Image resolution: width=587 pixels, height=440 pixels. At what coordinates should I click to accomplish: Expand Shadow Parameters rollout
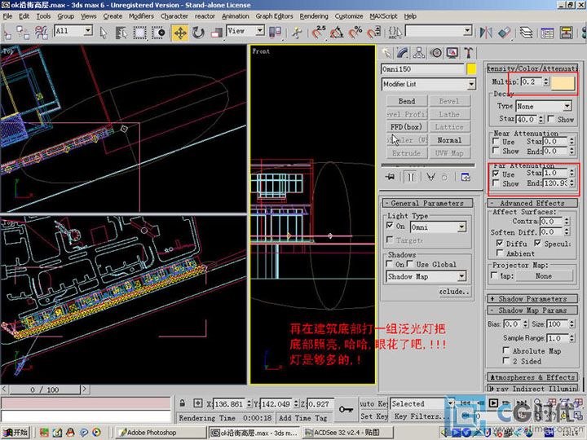click(532, 299)
